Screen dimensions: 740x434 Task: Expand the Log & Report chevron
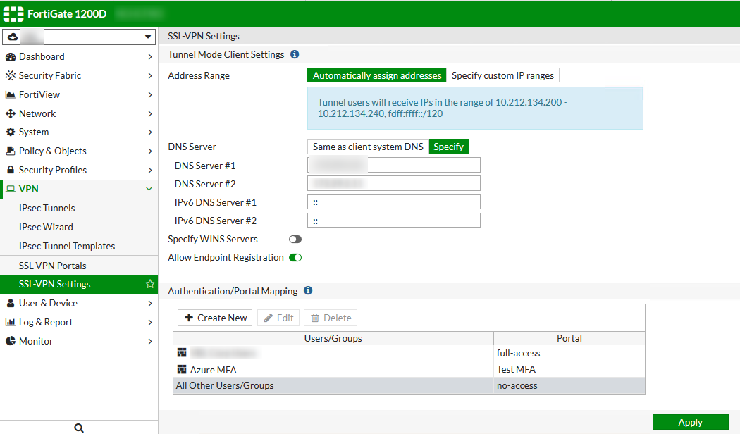150,322
